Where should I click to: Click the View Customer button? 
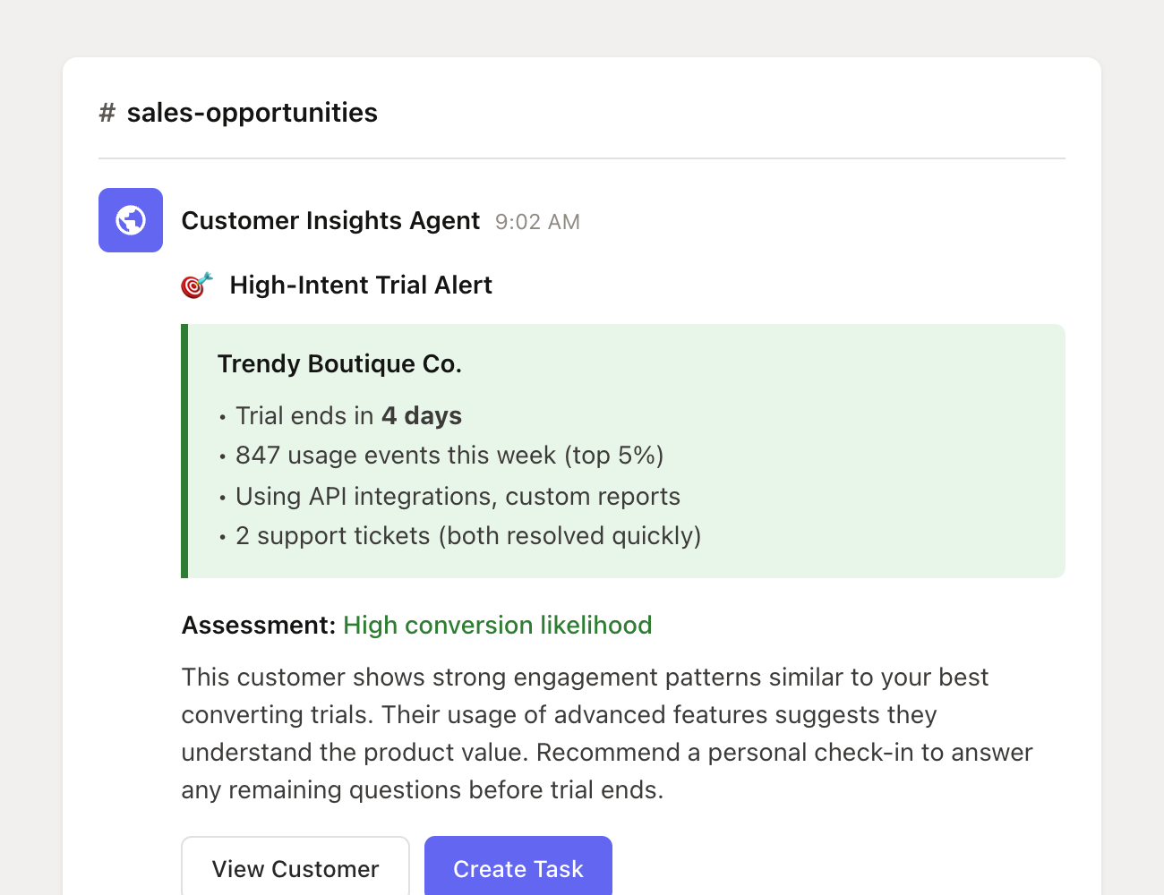click(295, 868)
